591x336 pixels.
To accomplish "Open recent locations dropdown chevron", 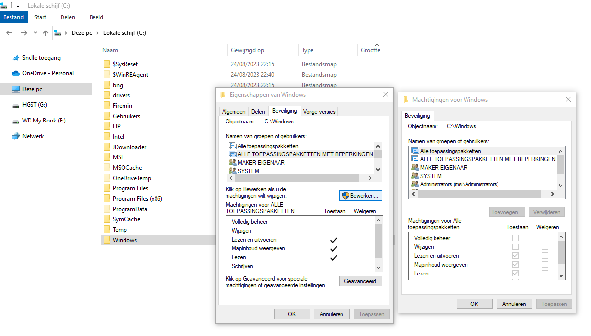I will pos(35,33).
